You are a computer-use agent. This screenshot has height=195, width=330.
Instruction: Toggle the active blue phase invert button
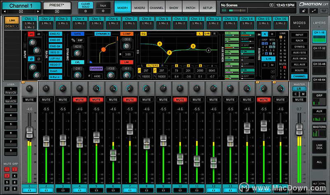(31, 59)
